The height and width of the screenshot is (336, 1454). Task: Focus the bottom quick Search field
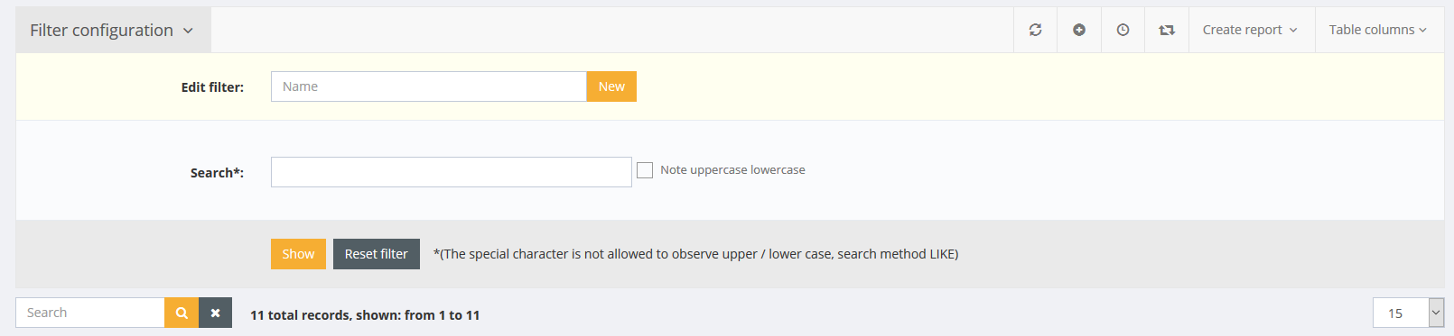[x=90, y=313]
